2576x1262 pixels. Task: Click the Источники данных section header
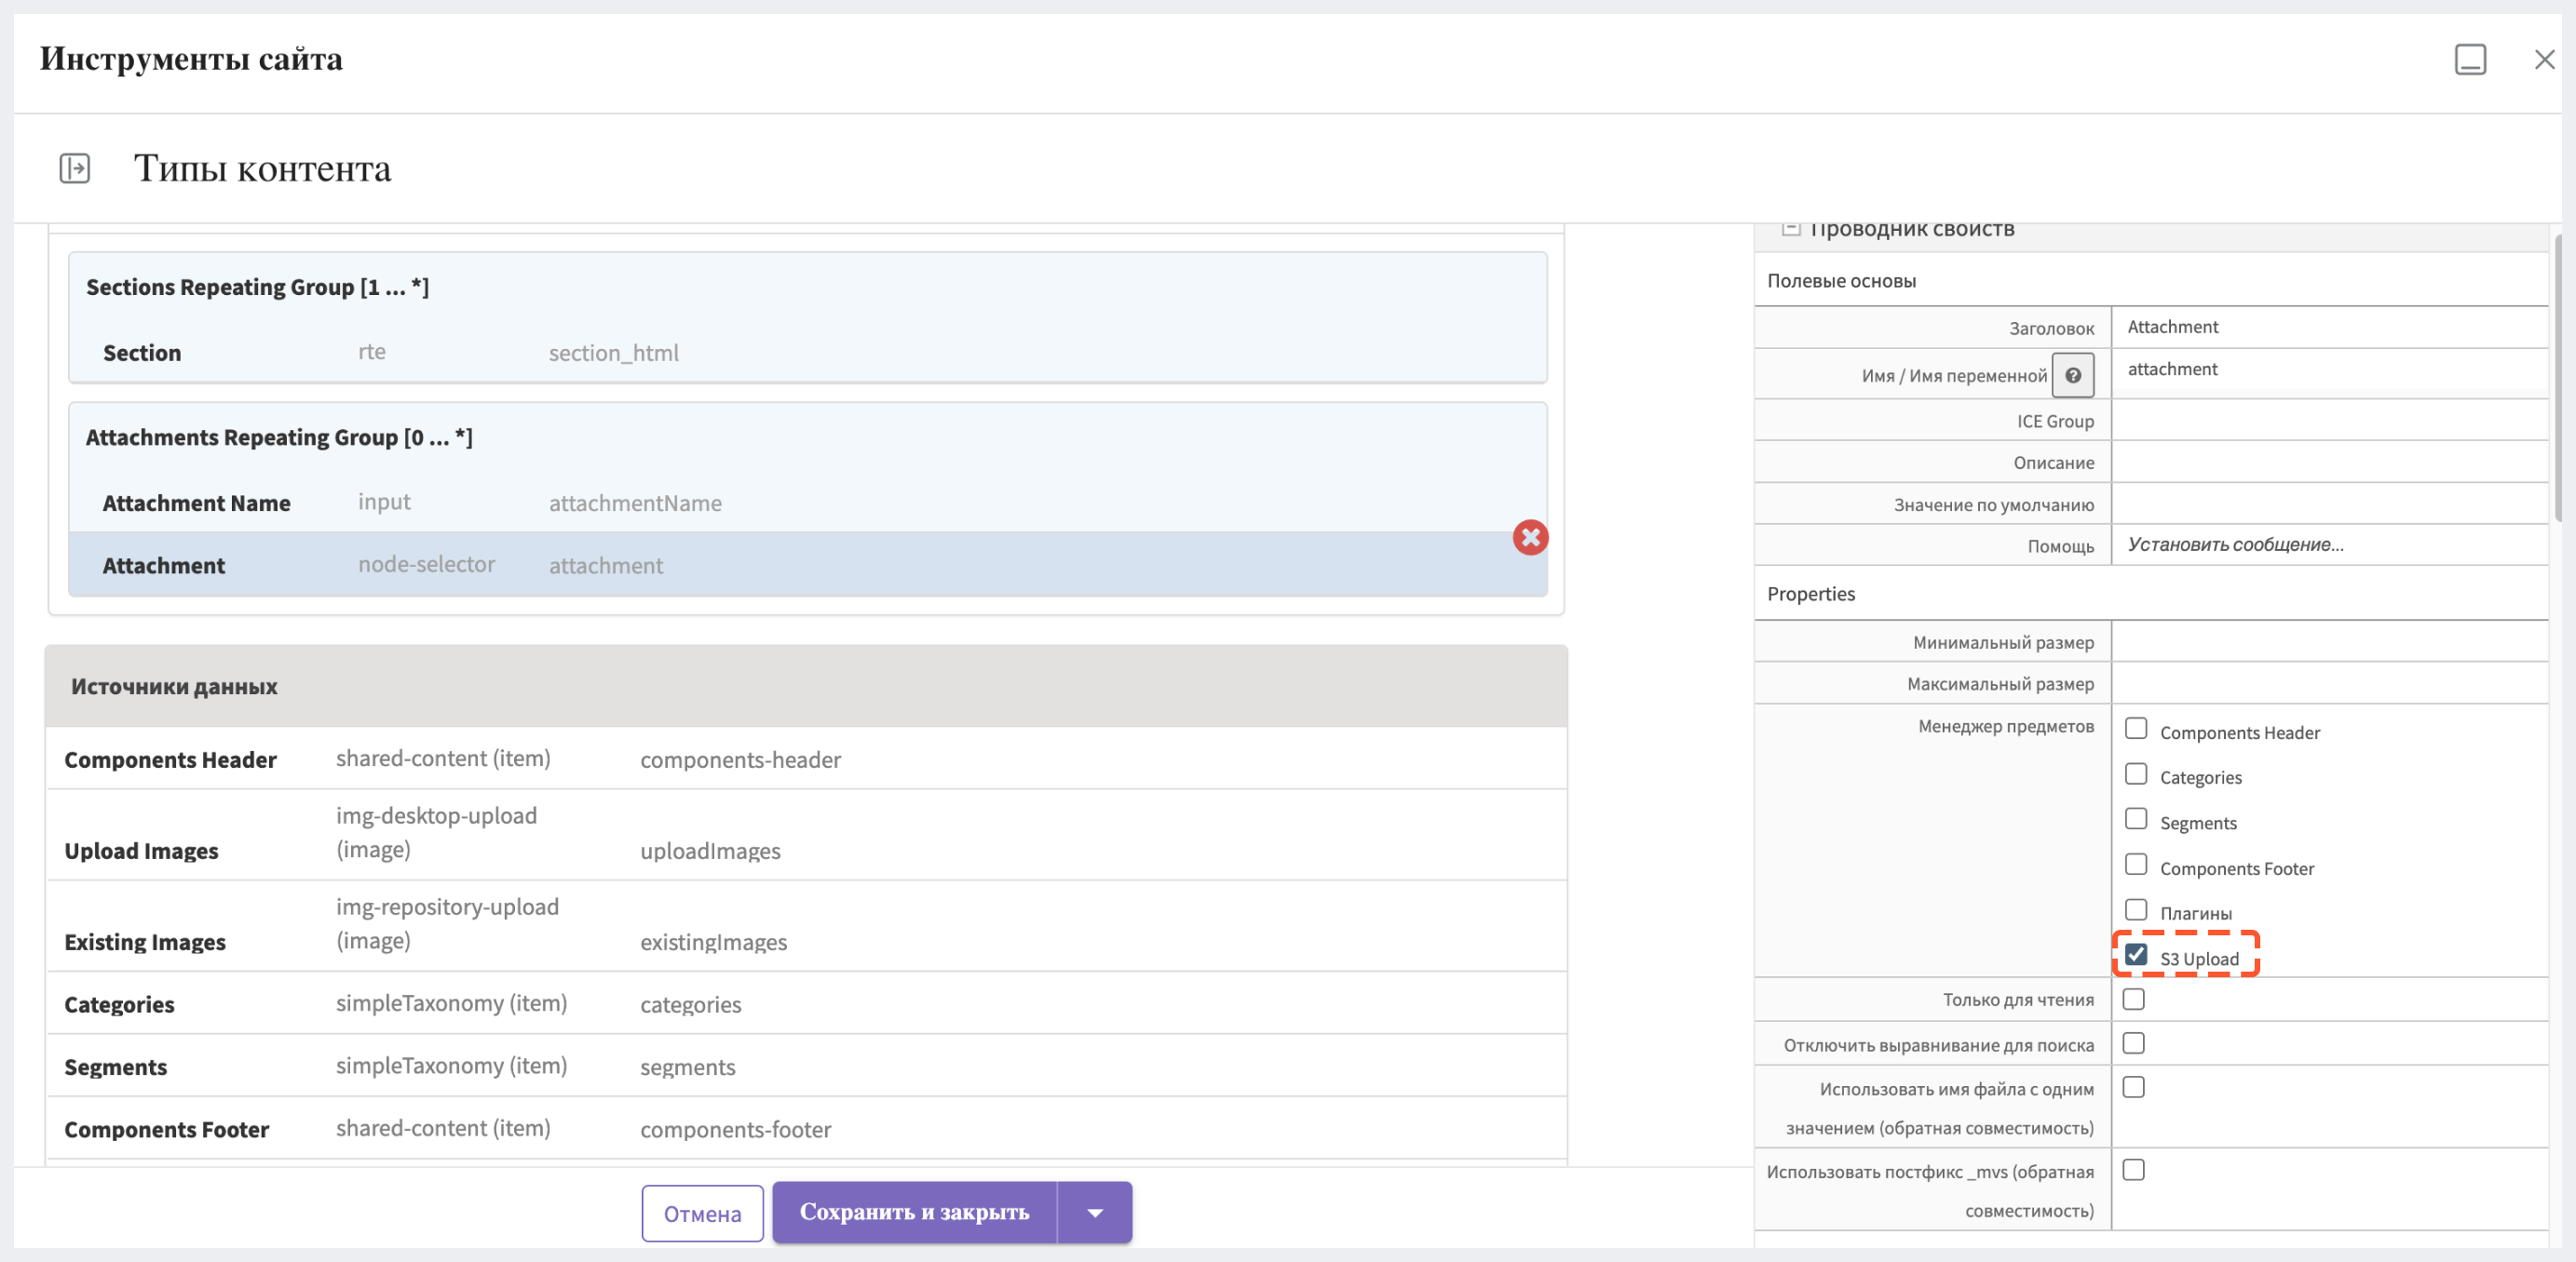pyautogui.click(x=806, y=687)
